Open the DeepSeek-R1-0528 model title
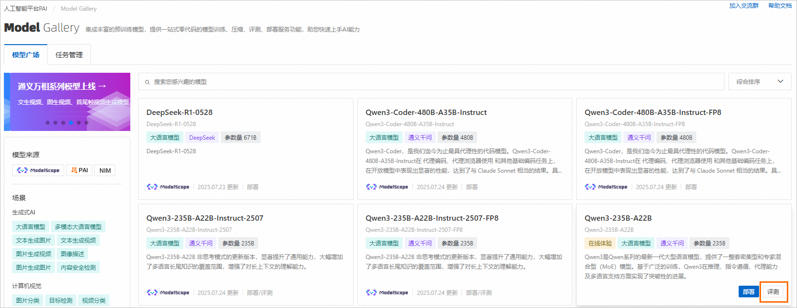The width and height of the screenshot is (797, 308). (x=179, y=112)
